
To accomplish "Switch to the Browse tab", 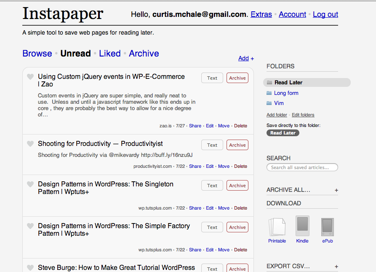I will [x=37, y=54].
